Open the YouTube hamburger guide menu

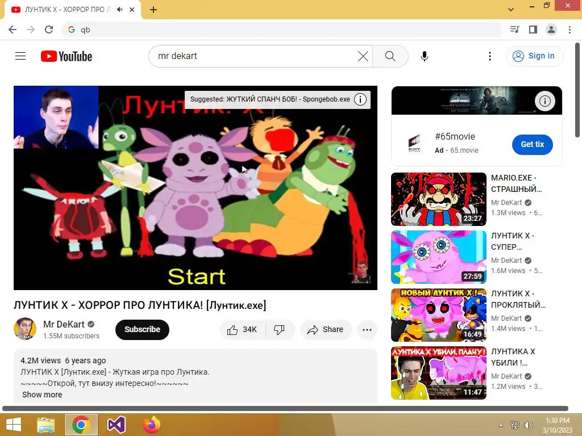(x=20, y=56)
